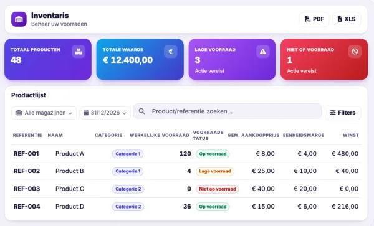This screenshot has width=374, height=226.
Task: Click warning triangle icon on Lage Voorraad card
Action: (x=263, y=52)
